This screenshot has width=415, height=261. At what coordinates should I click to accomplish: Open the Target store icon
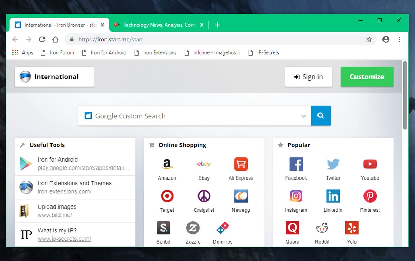pyautogui.click(x=167, y=196)
